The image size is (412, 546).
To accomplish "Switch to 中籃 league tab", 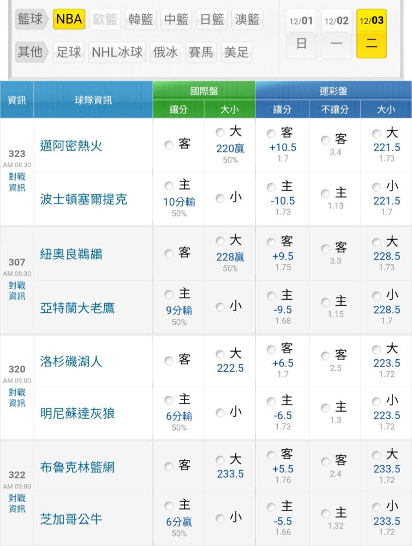I will pyautogui.click(x=176, y=19).
